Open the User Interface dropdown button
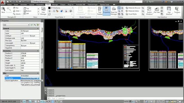The image size is (184, 103). (x=169, y=11)
